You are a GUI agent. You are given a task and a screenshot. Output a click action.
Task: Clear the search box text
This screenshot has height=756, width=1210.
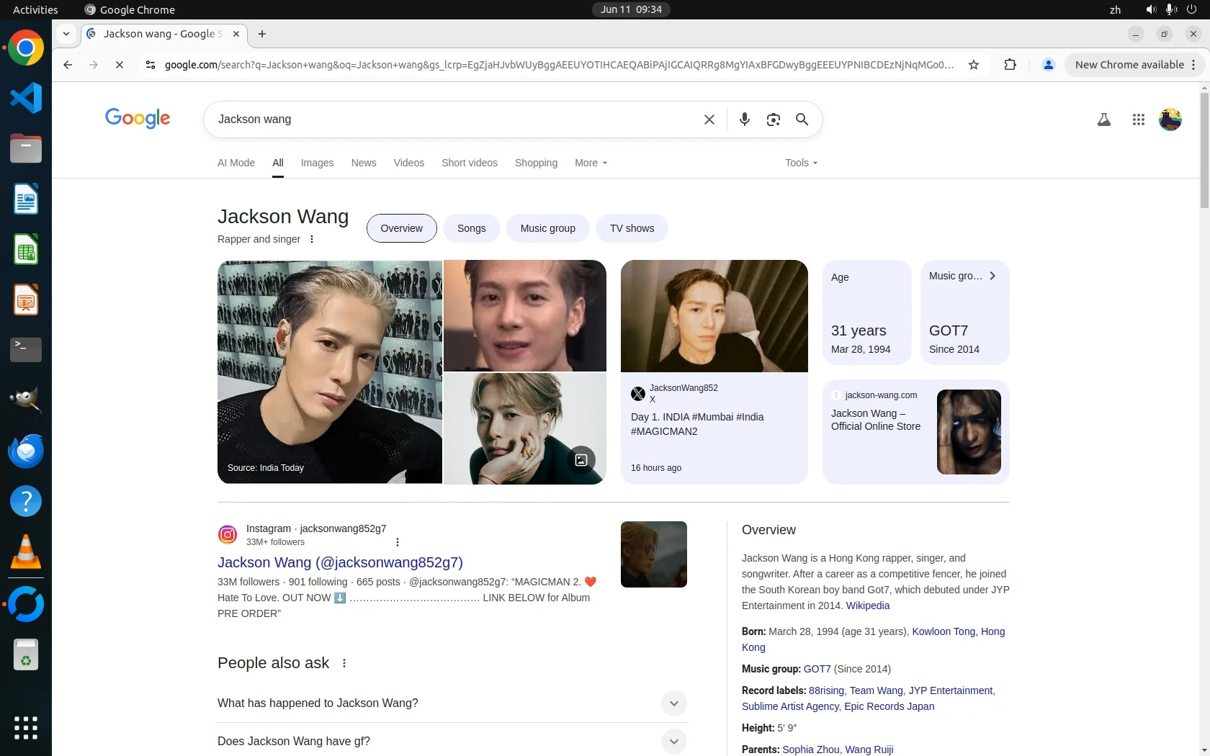(709, 120)
